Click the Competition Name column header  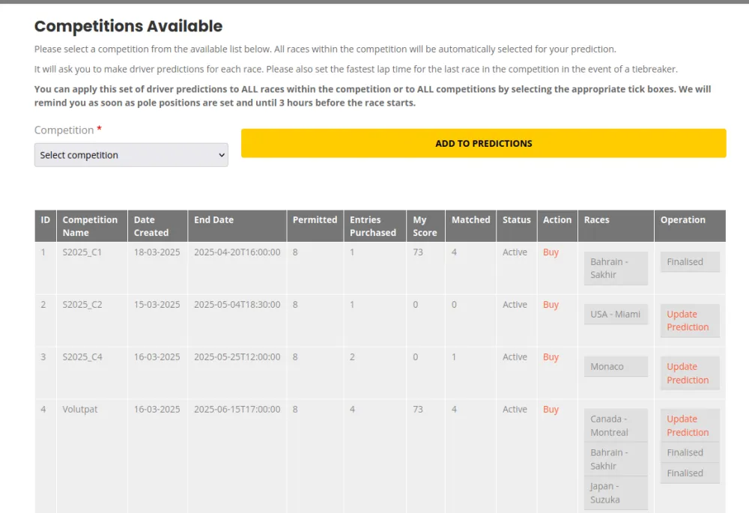pyautogui.click(x=90, y=226)
